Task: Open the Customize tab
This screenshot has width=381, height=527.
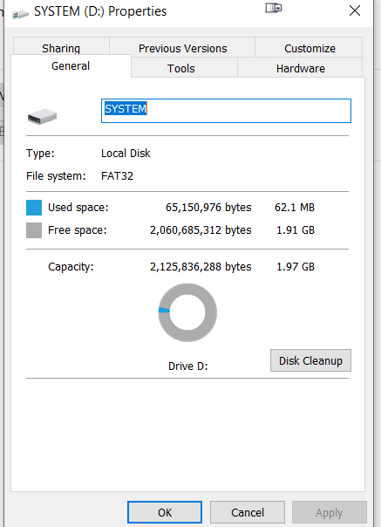Action: (x=310, y=47)
